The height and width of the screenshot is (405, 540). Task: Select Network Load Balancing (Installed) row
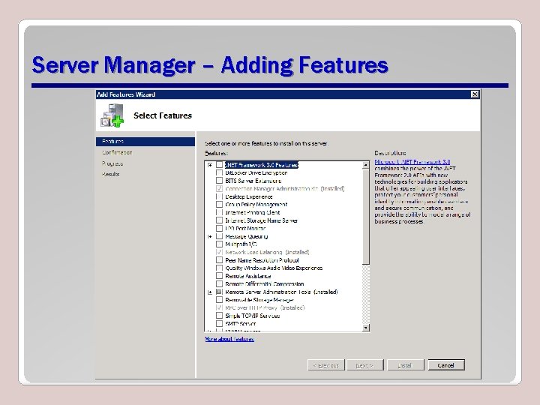[267, 252]
